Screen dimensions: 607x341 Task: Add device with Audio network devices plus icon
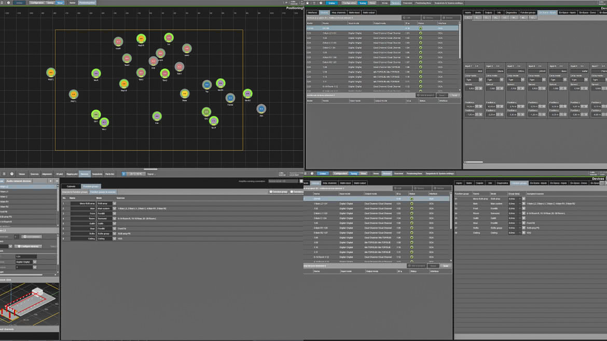50,181
